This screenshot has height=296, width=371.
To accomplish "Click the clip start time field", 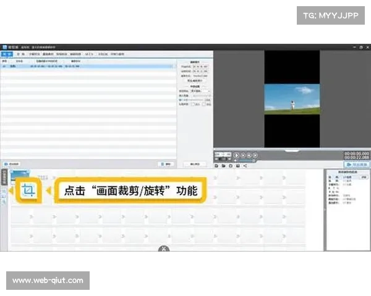I will (x=200, y=67).
